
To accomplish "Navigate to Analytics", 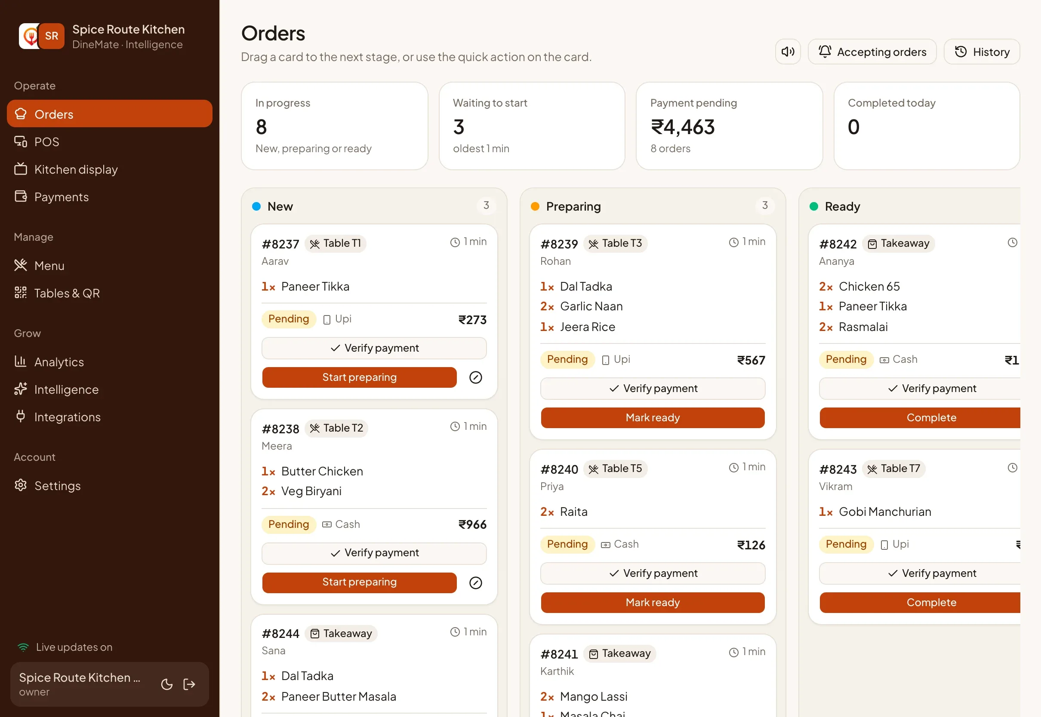I will 110,362.
